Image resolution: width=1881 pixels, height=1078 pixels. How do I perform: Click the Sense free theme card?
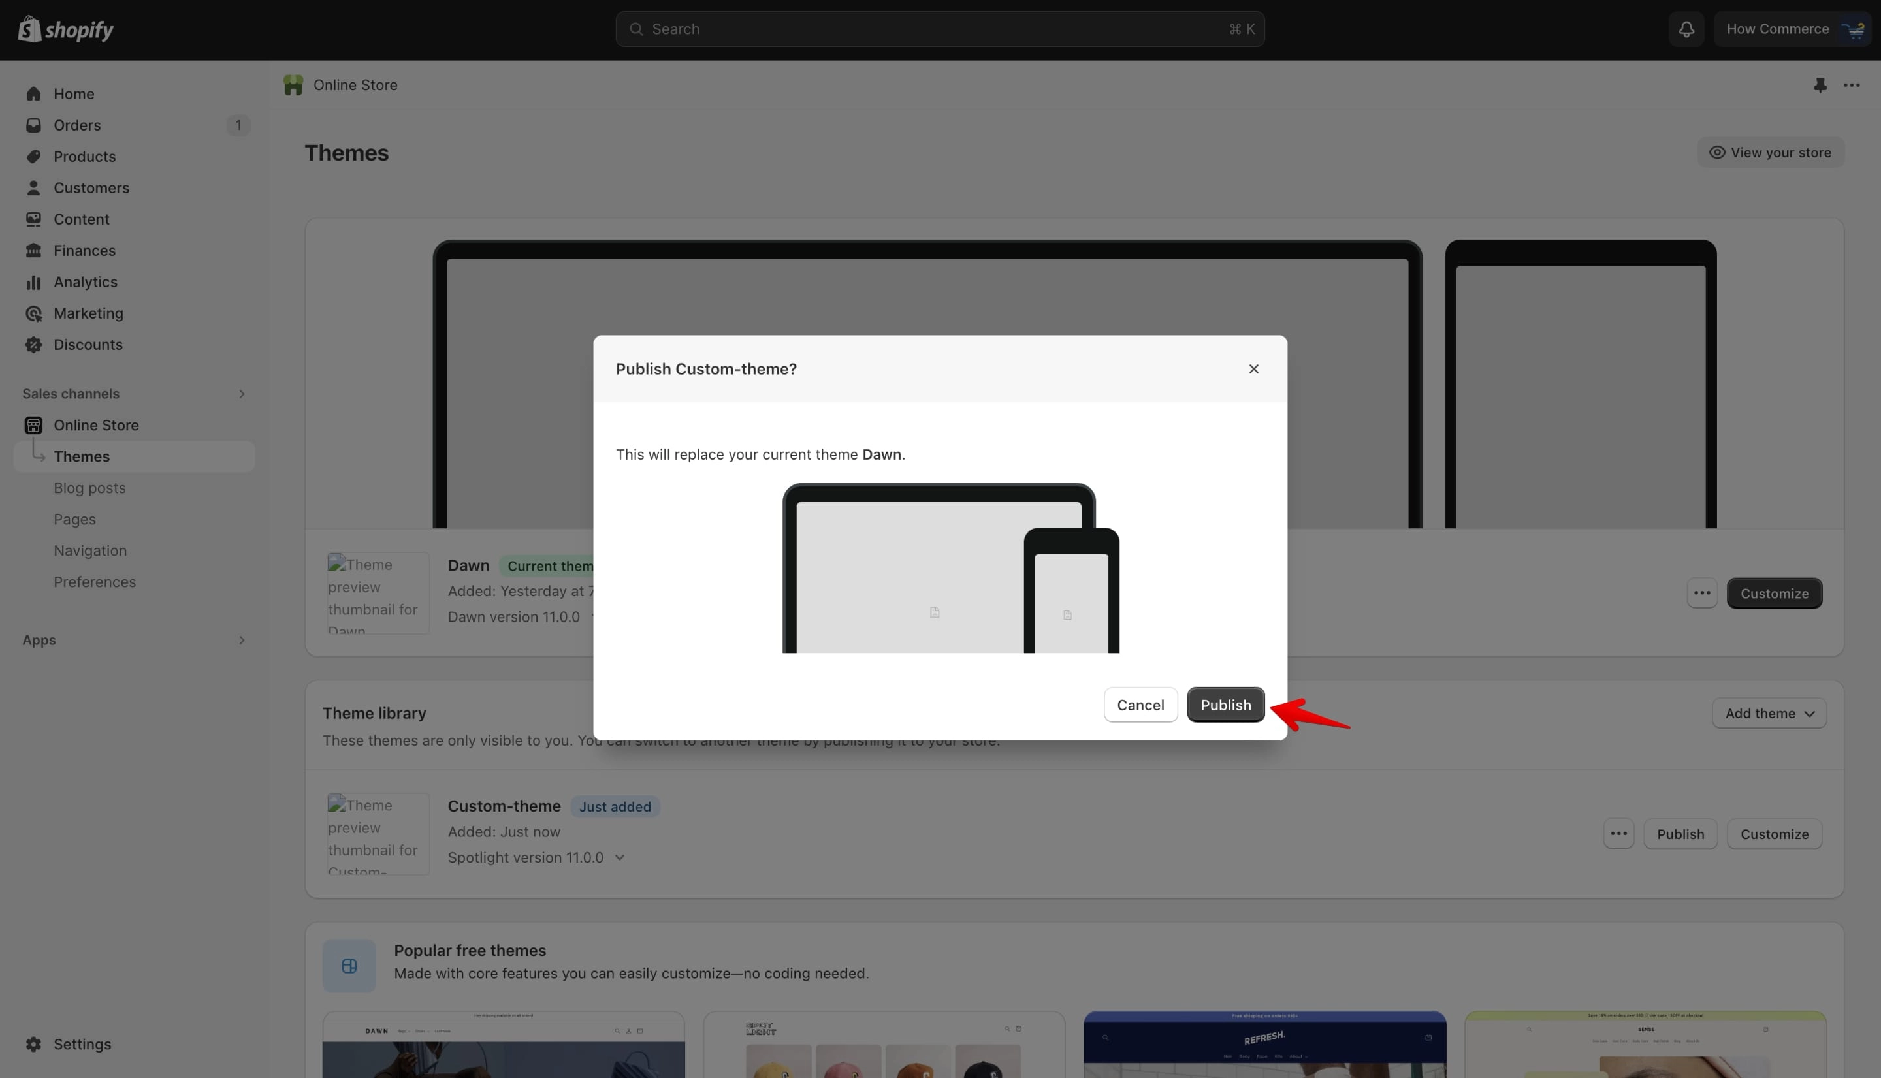pos(1645,1045)
